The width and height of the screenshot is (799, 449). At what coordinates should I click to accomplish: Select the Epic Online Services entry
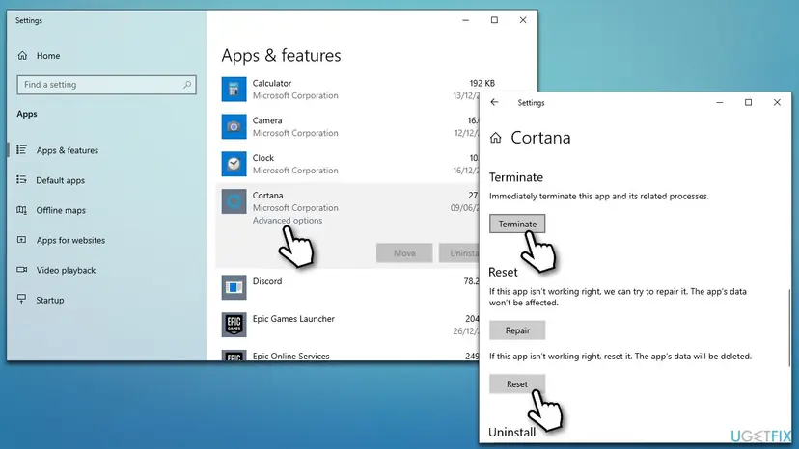coord(347,355)
